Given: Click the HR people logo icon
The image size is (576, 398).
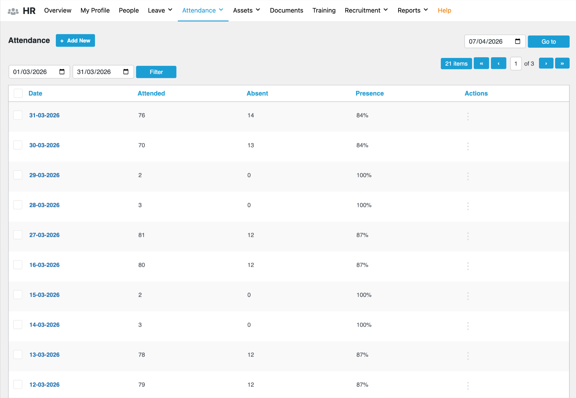Looking at the screenshot, I should point(13,11).
